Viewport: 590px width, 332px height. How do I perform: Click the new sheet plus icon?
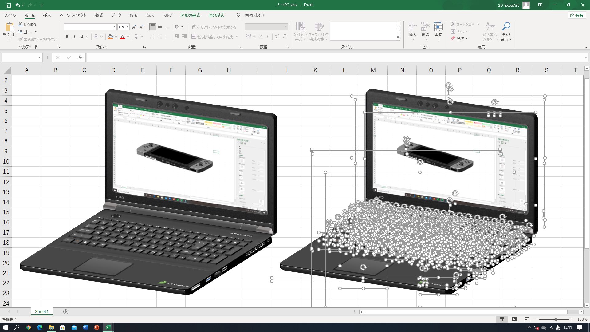click(x=65, y=312)
